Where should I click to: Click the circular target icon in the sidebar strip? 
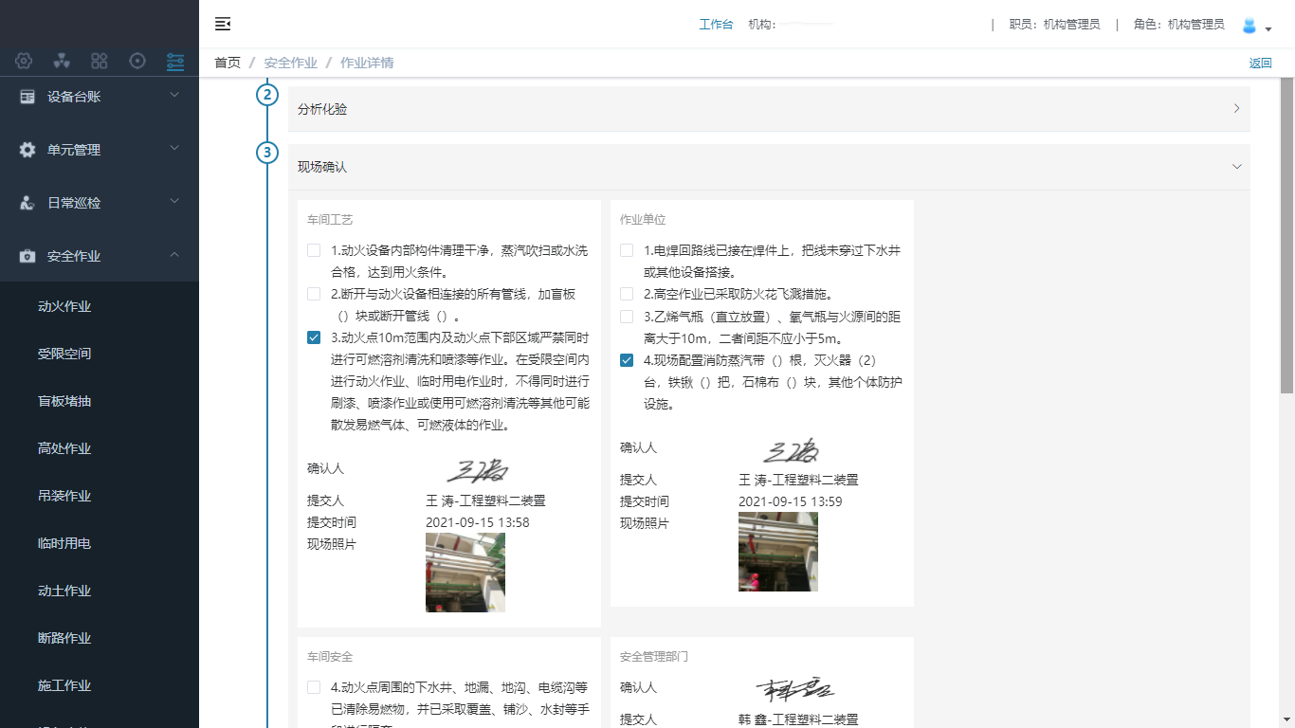137,62
